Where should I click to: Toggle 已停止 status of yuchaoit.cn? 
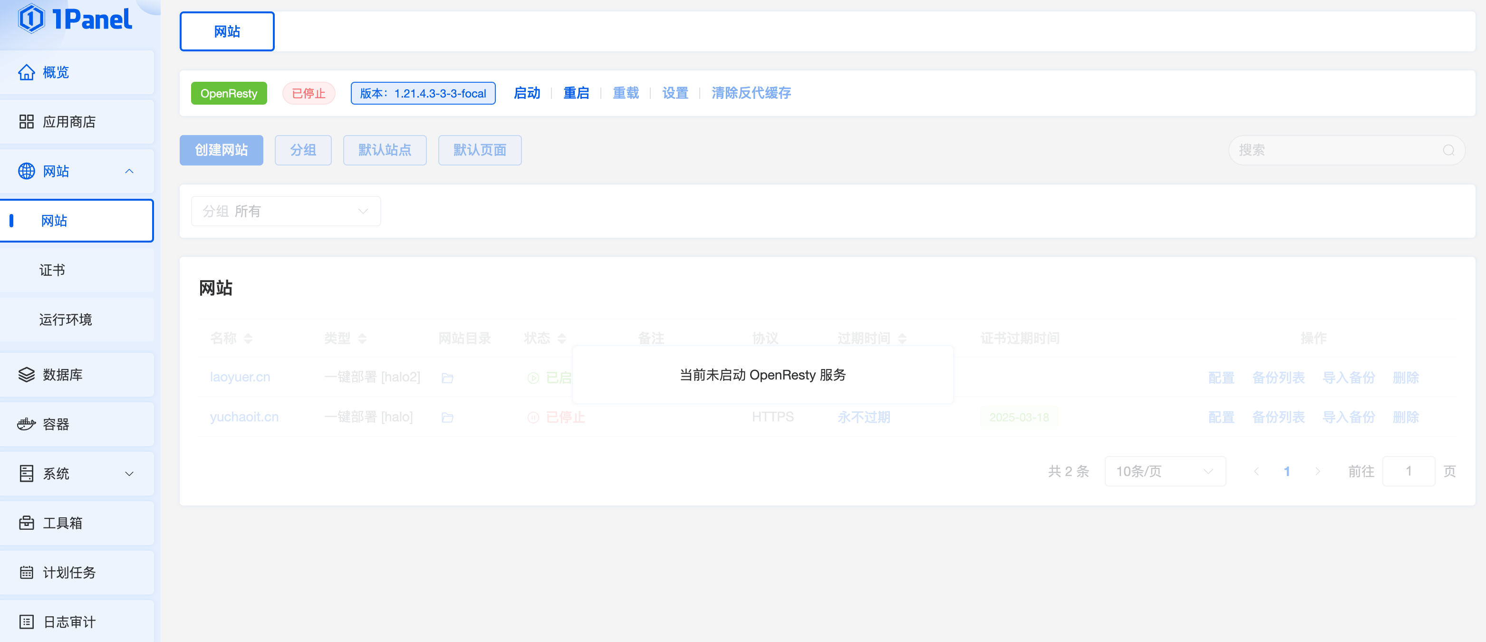(556, 418)
